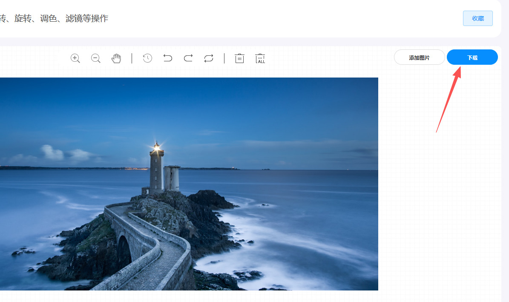The image size is (509, 302).
Task: Click the blue 下载 button
Action: pos(472,58)
